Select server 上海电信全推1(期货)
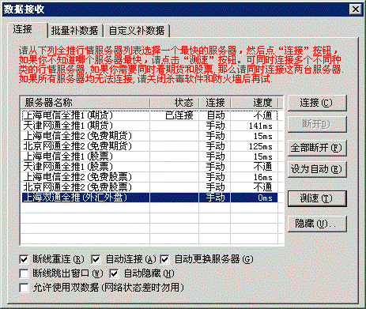The image size is (366, 309). coord(149,115)
